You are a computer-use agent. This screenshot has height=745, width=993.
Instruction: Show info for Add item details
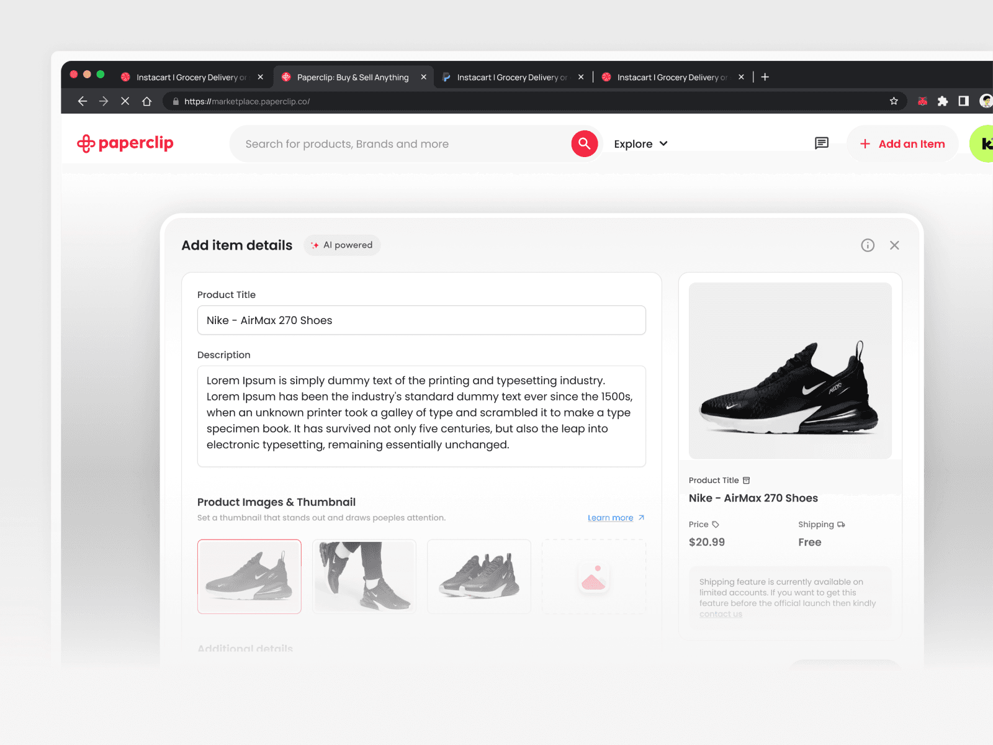coord(868,245)
